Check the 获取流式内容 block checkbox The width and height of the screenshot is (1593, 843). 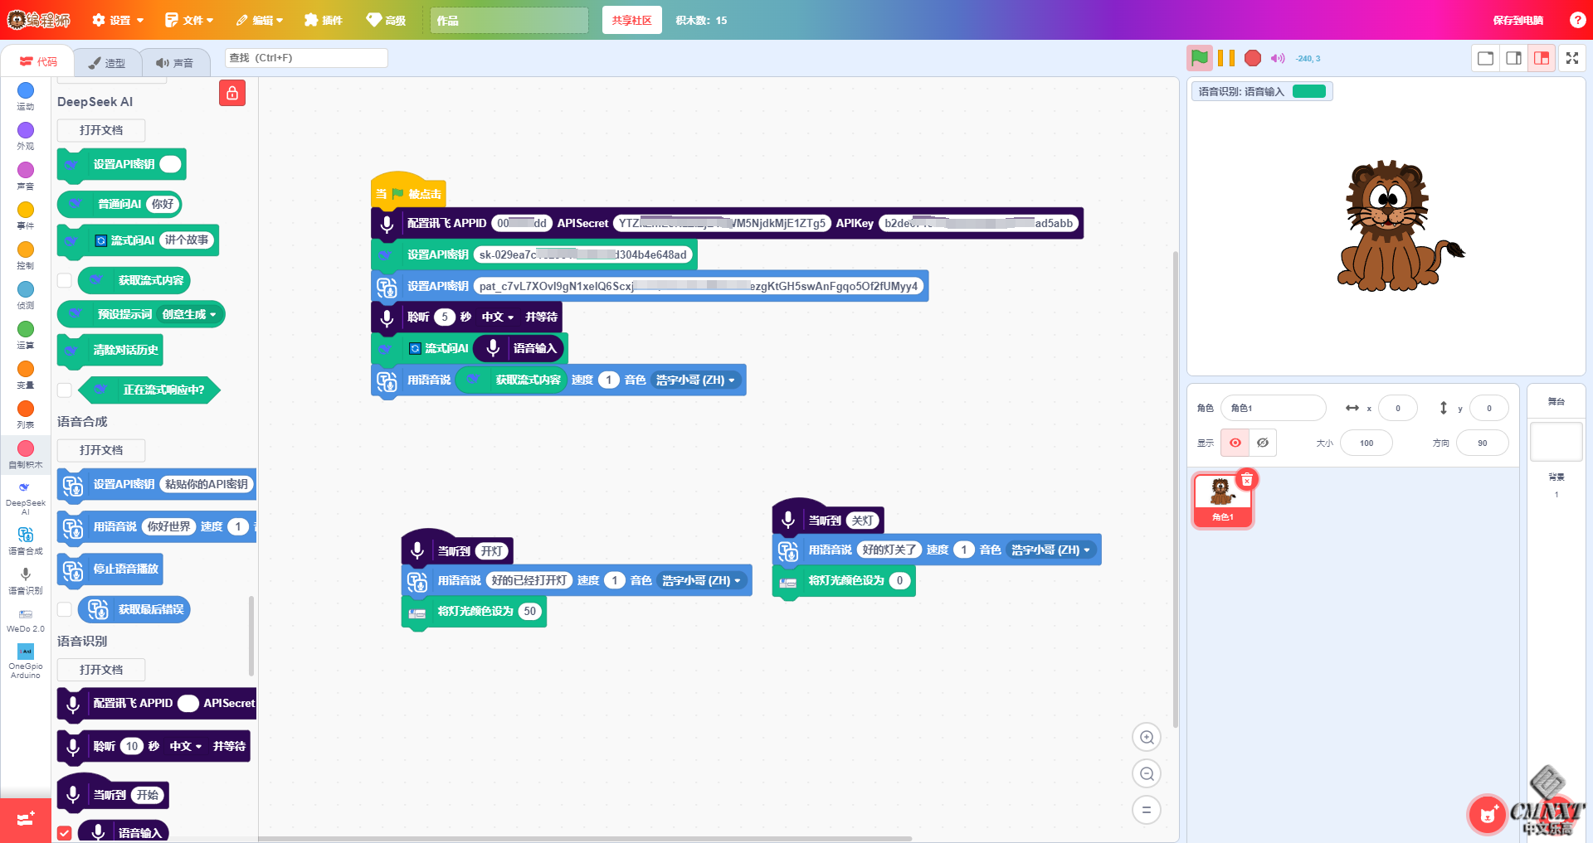coord(65,280)
